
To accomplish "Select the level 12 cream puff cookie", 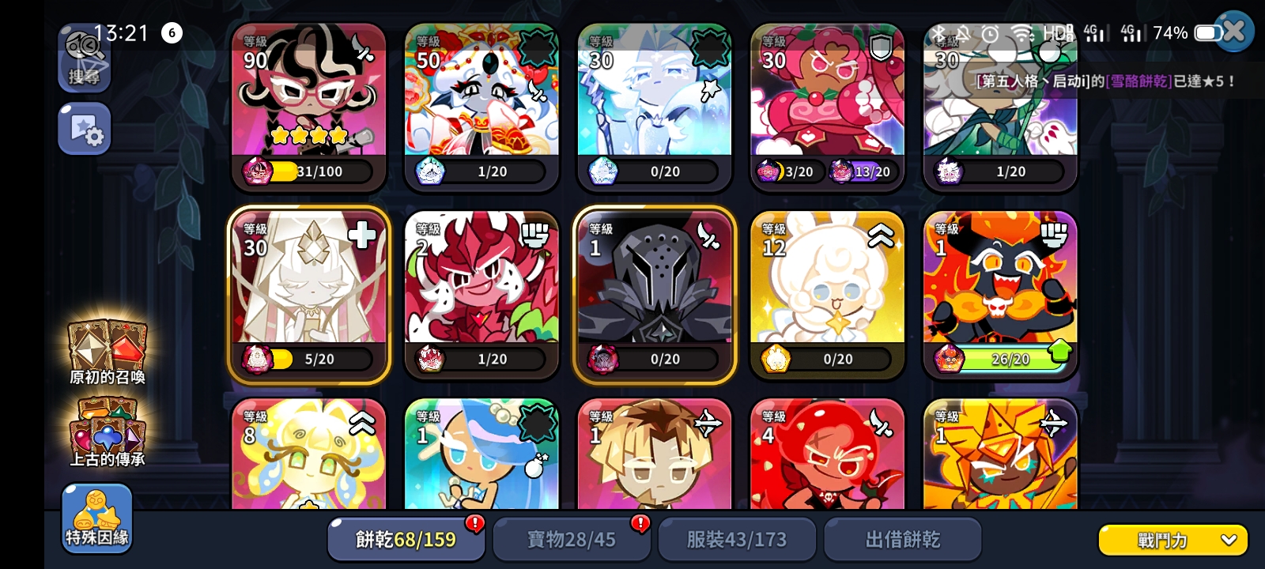I will coord(827,296).
